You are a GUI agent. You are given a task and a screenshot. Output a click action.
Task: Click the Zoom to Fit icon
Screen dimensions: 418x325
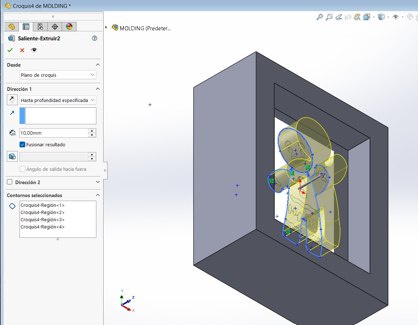coord(319,17)
